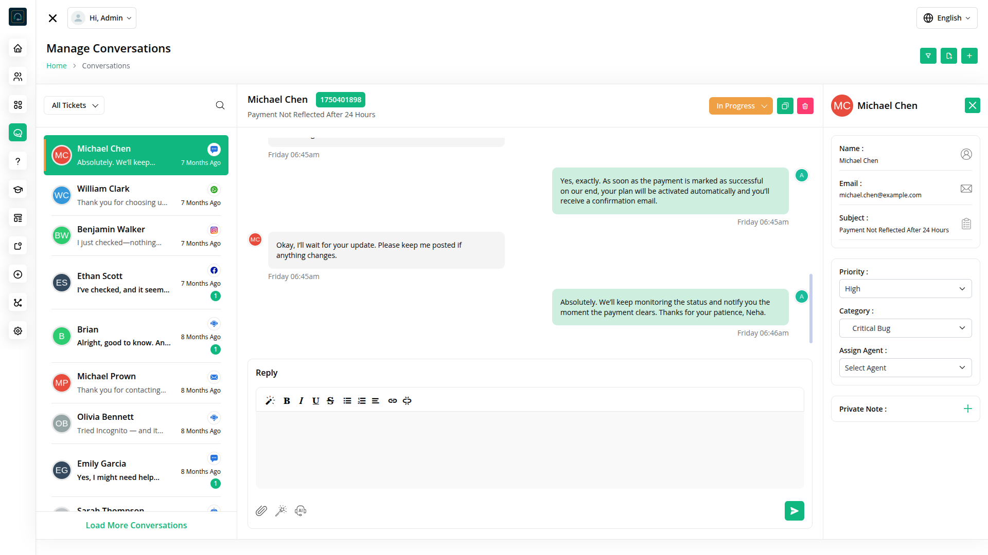The width and height of the screenshot is (988, 555).
Task: Click the Home breadcrumb link
Action: [x=57, y=66]
